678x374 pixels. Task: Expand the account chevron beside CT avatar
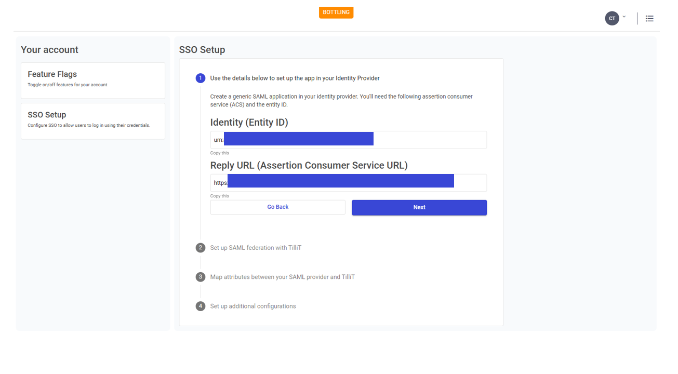pos(624,17)
